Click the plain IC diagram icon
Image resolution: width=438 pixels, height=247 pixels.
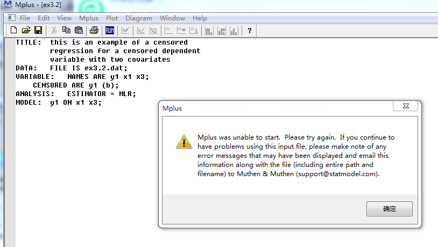169,30
